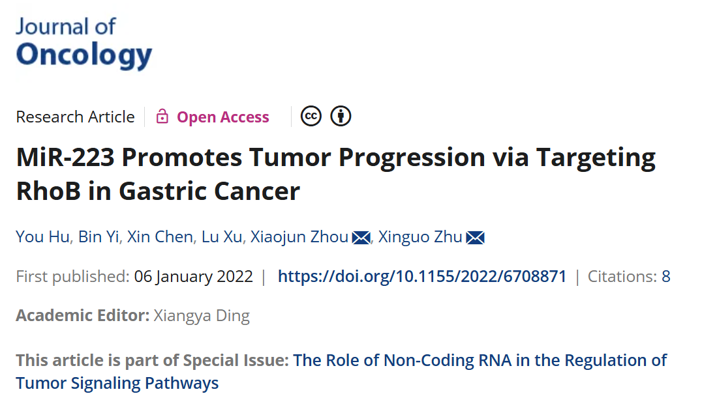
Task: Click the Open Access label text
Action: tap(223, 117)
